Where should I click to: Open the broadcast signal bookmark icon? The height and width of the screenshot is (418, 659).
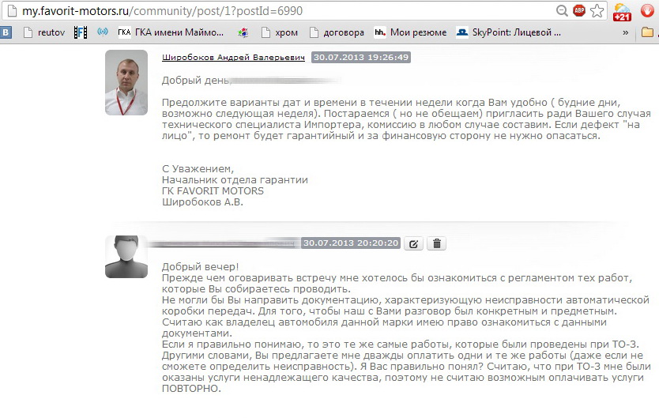[103, 32]
